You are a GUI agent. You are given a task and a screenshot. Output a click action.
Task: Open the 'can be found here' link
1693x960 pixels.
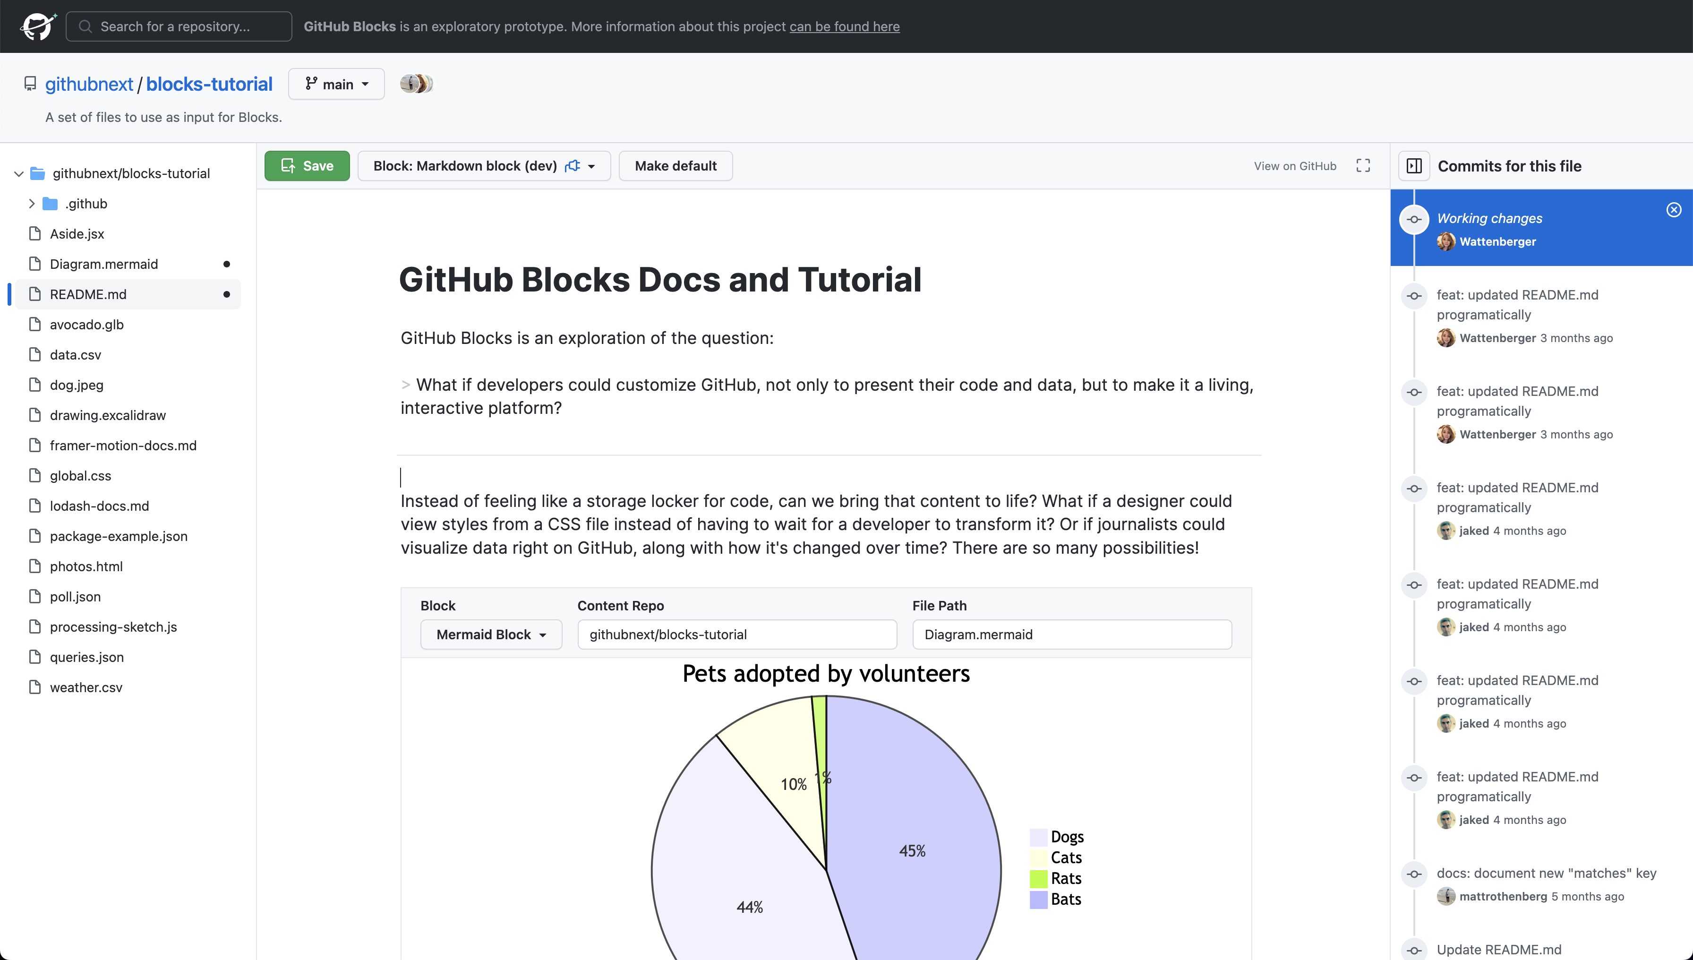pyautogui.click(x=845, y=26)
